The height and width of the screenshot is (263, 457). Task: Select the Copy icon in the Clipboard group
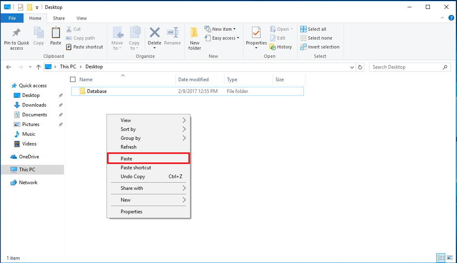tap(38, 38)
